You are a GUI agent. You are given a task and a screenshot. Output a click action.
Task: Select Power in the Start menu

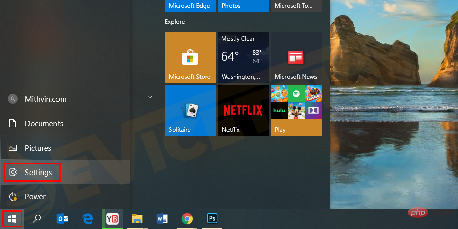35,197
